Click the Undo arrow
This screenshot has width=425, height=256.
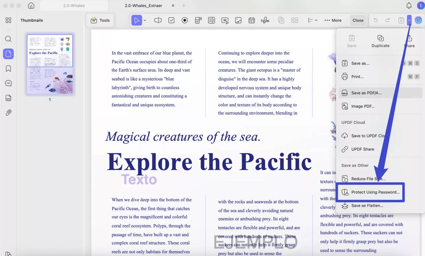pos(375,20)
